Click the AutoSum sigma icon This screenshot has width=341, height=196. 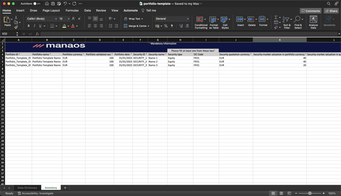tap(276, 17)
